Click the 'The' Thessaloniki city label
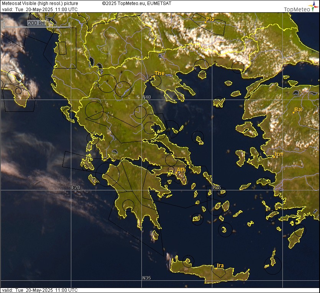Image resolution: width=320 pixels, height=293 pixels. click(x=159, y=73)
